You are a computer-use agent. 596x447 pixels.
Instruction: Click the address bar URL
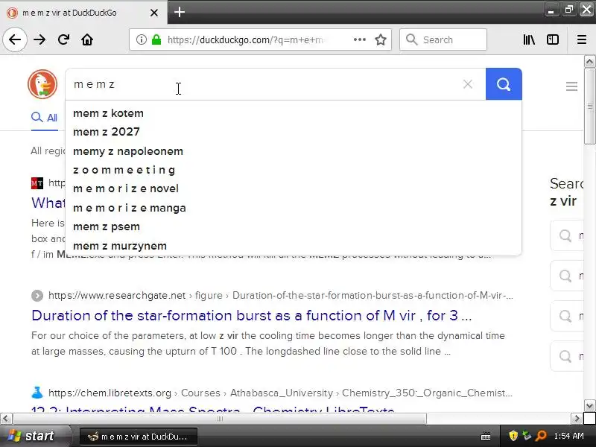pos(245,39)
